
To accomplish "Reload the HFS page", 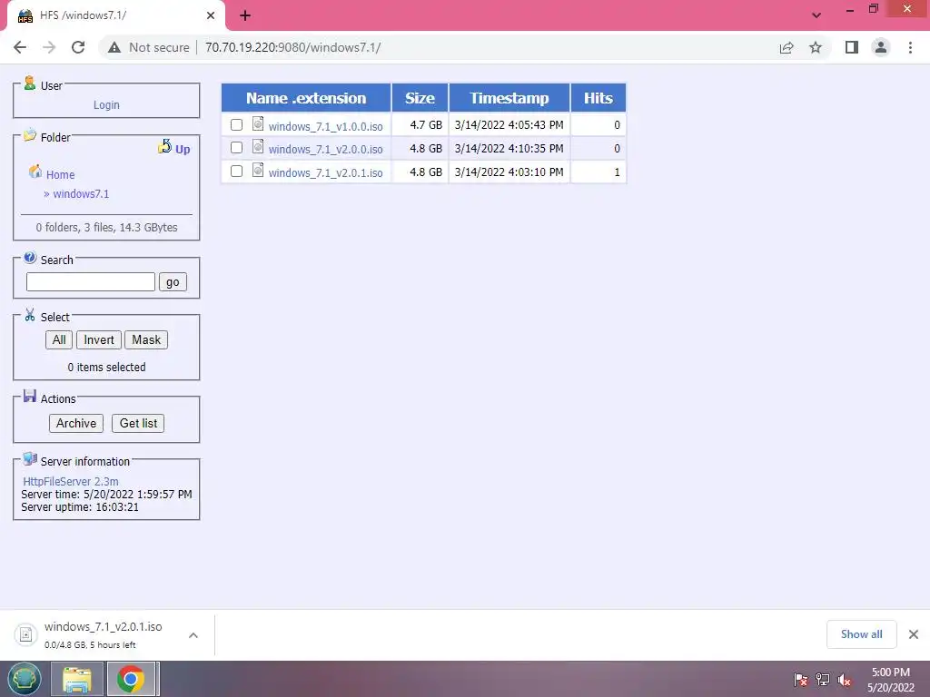I will [x=78, y=47].
